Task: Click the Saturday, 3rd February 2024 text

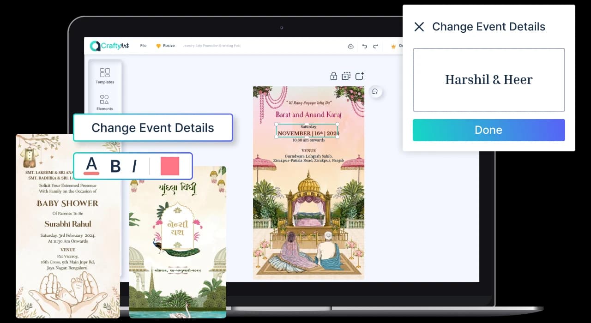Action: click(67, 235)
